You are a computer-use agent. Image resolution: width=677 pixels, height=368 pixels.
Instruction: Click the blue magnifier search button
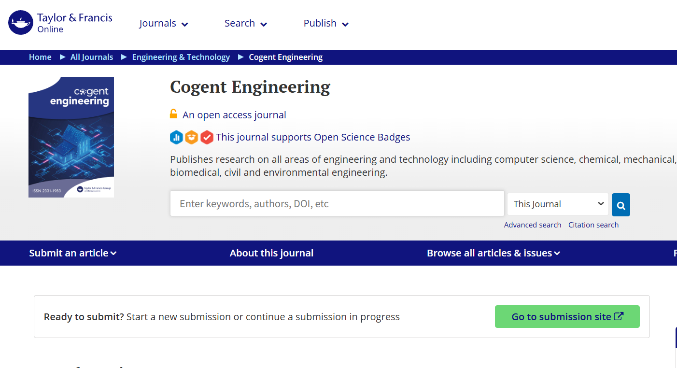pos(621,205)
